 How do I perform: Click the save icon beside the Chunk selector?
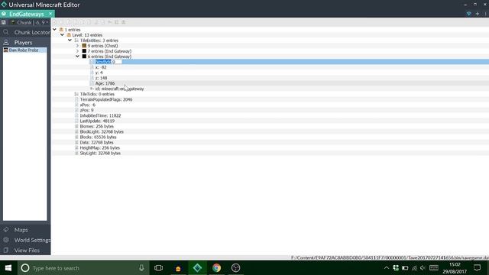(x=4, y=22)
